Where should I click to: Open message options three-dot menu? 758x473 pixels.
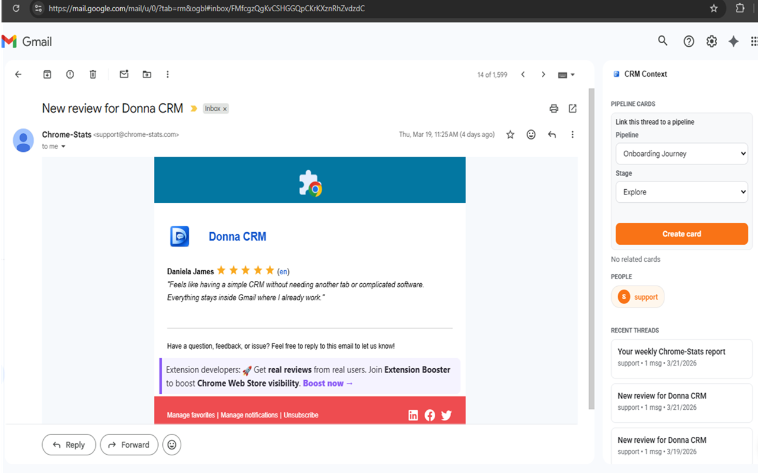572,135
